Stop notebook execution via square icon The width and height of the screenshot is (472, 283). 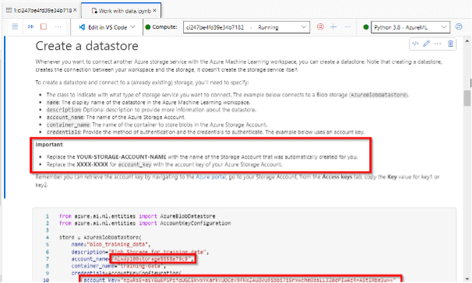click(44, 26)
